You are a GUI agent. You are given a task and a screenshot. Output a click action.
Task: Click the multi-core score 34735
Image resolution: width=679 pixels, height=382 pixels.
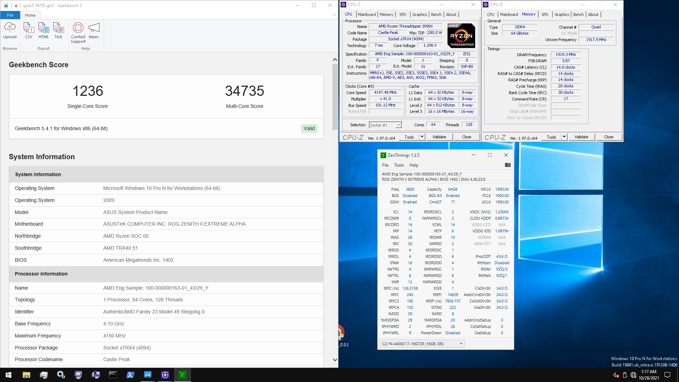pyautogui.click(x=245, y=91)
